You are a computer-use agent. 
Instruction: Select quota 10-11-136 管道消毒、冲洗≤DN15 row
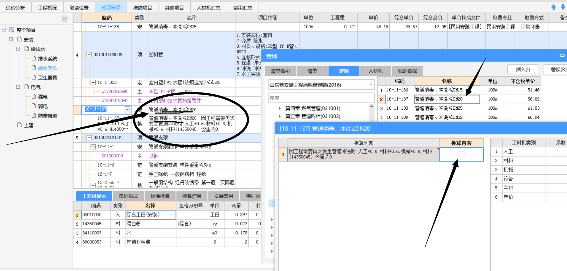click(459, 90)
